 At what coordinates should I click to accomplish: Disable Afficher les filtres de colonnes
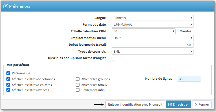pos(8,79)
